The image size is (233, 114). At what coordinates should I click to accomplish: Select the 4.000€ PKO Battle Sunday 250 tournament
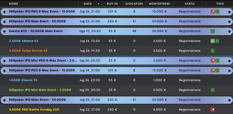pyautogui.click(x=117, y=109)
